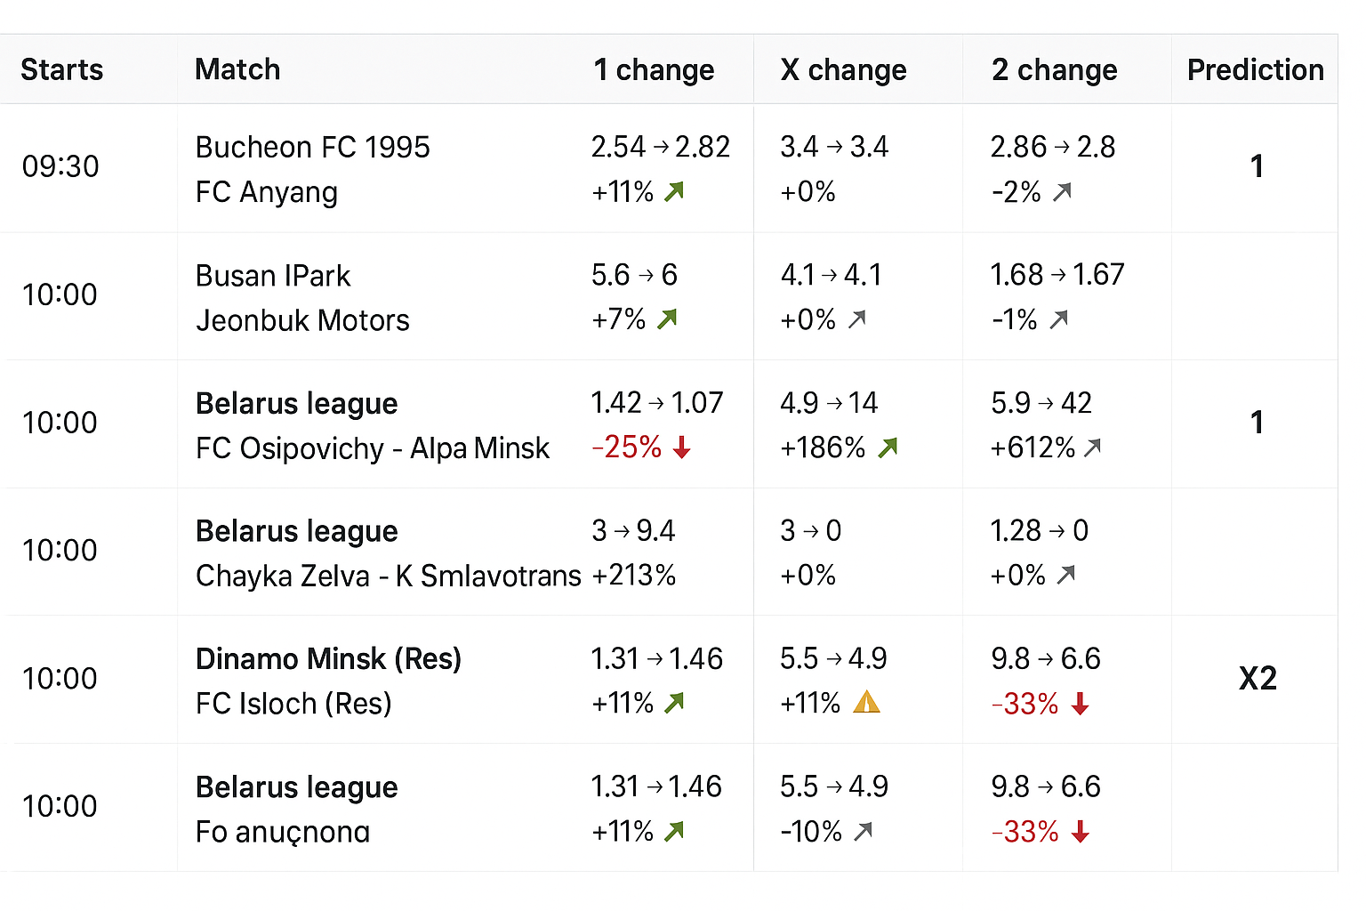Click gray arrow beside Chayka Zelva 2 change +0%

[1065, 576]
